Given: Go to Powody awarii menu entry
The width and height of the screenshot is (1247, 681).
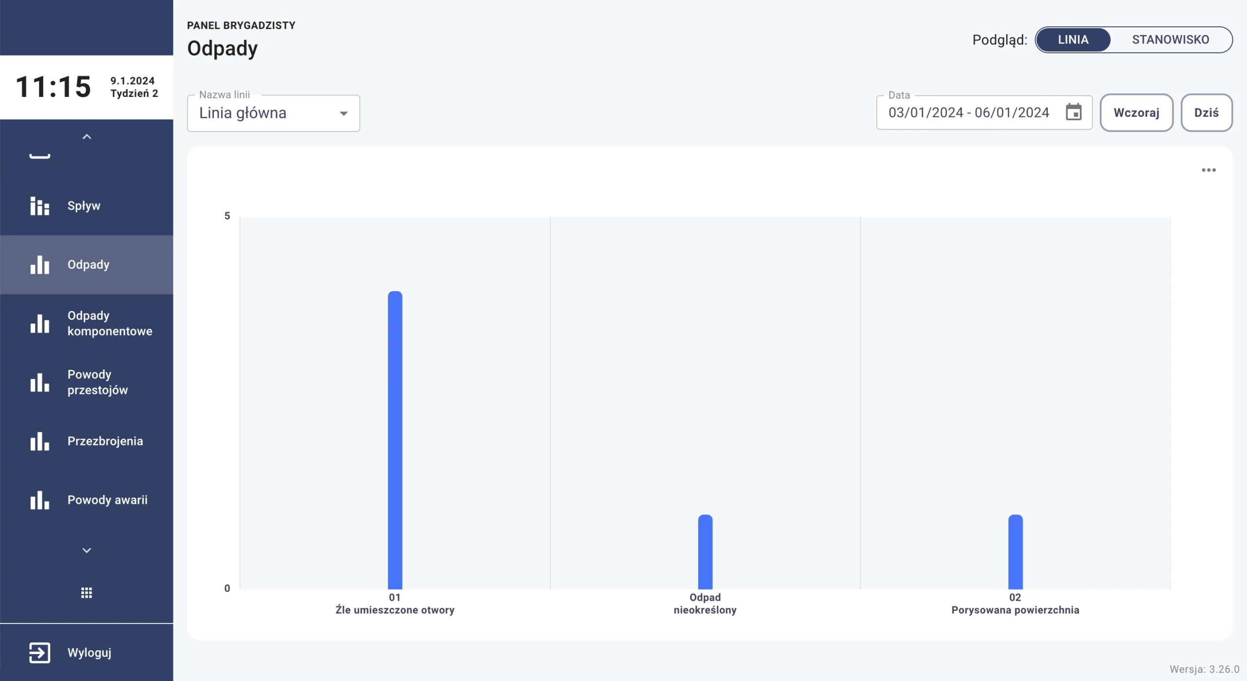Looking at the screenshot, I should click(x=107, y=500).
